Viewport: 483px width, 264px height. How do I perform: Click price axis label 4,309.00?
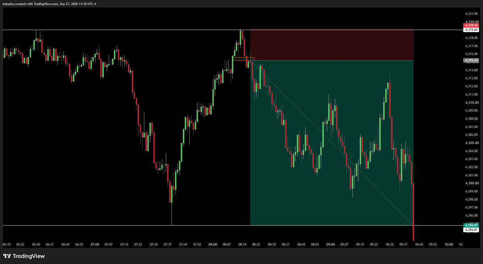tap(471, 110)
